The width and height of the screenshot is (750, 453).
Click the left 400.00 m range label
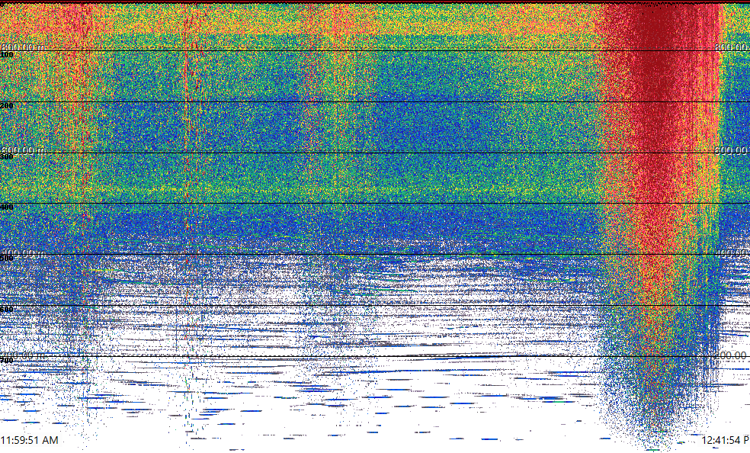coord(23,252)
